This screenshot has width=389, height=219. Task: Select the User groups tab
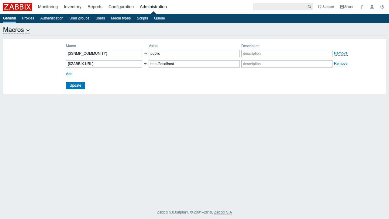point(79,18)
